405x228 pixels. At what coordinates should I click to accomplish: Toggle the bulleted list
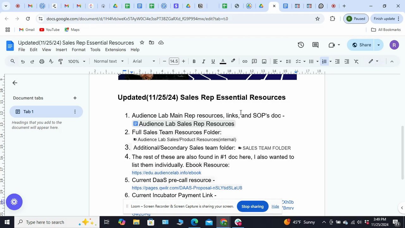click(311, 61)
